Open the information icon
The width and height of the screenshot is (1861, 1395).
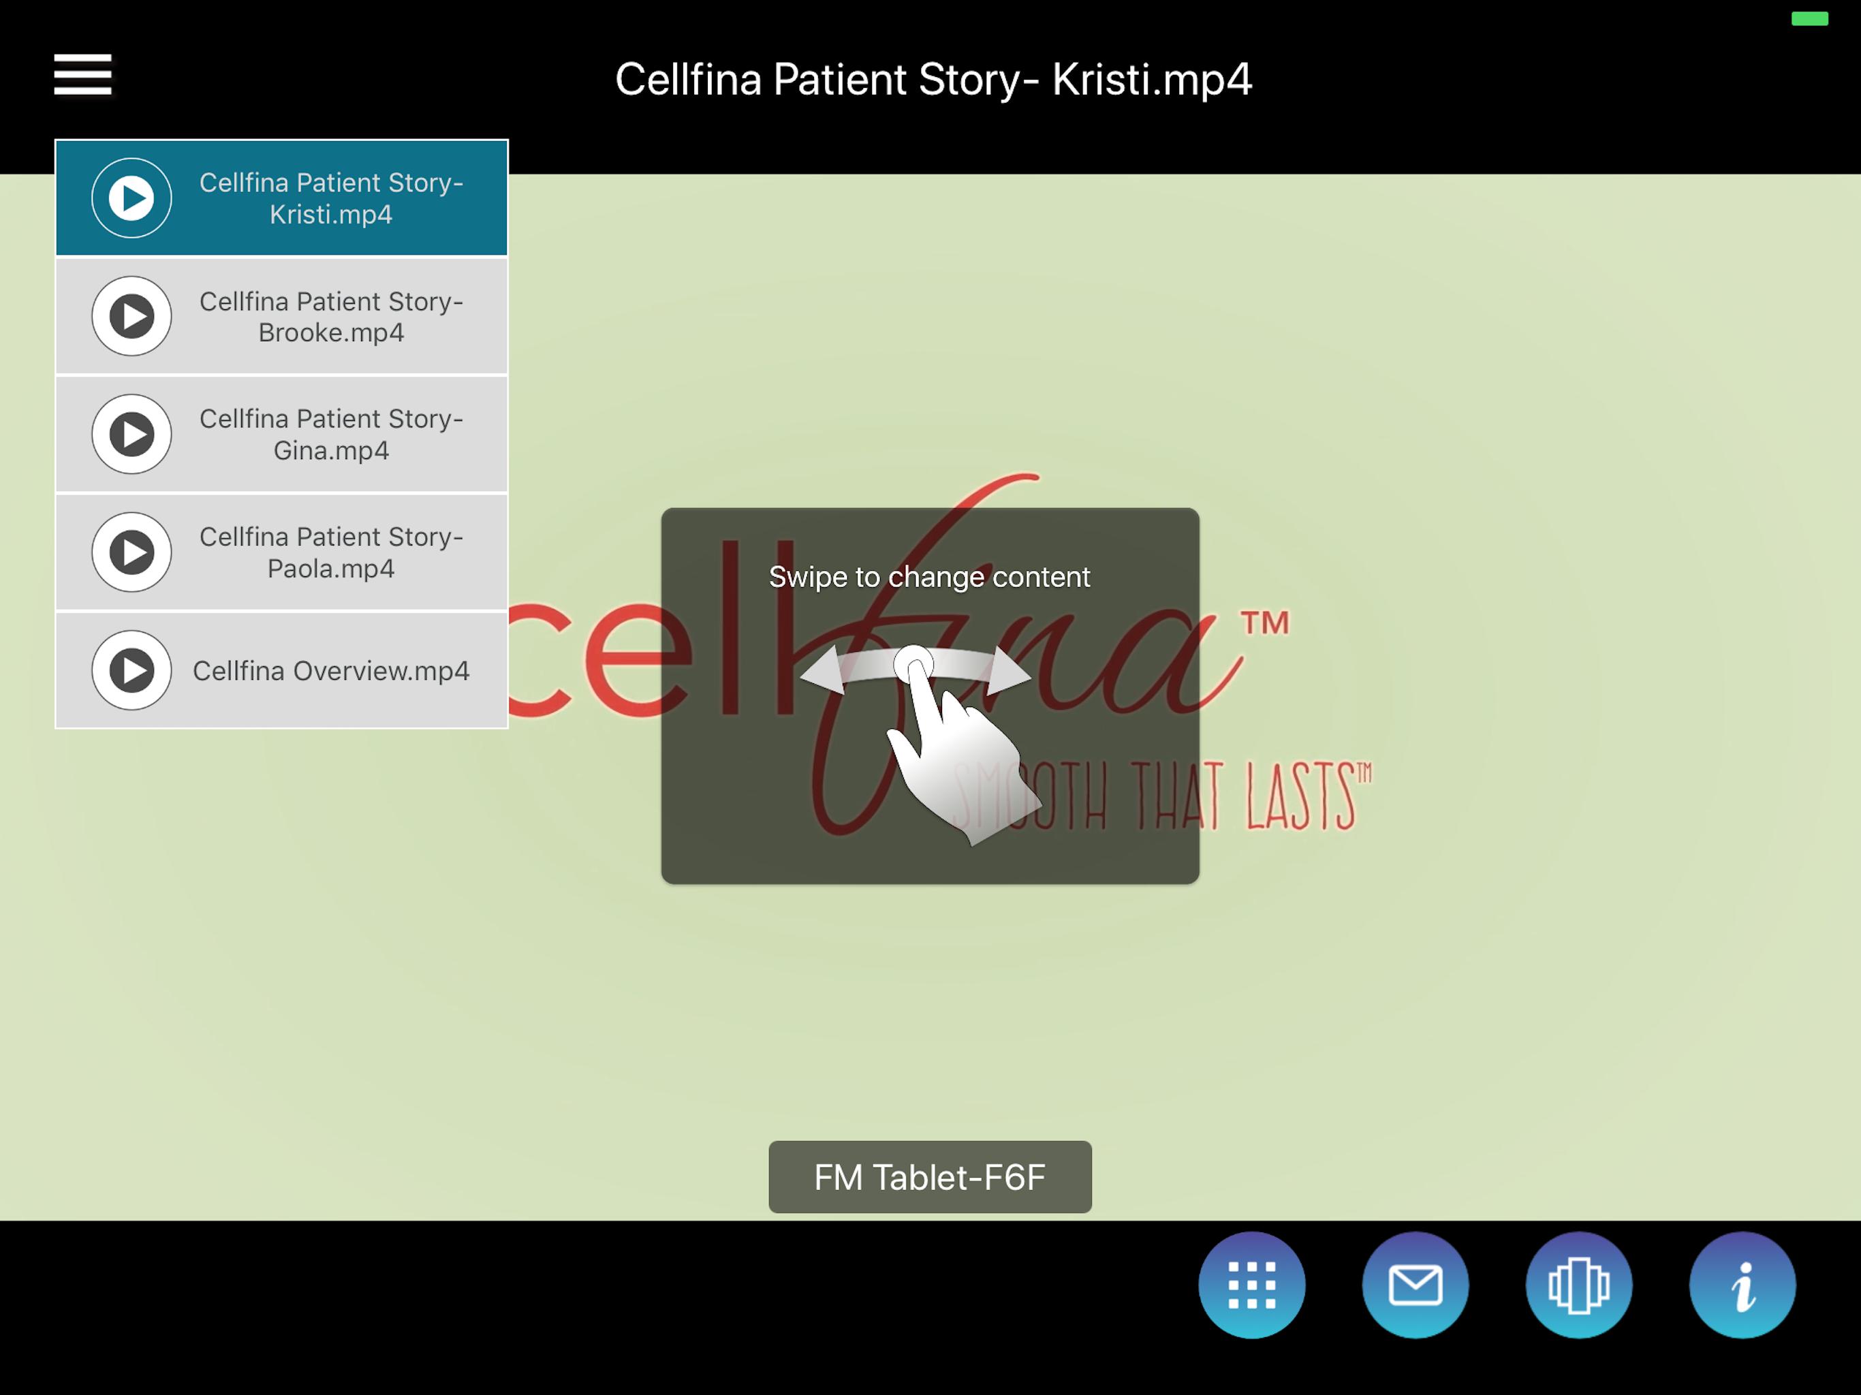(x=1742, y=1284)
